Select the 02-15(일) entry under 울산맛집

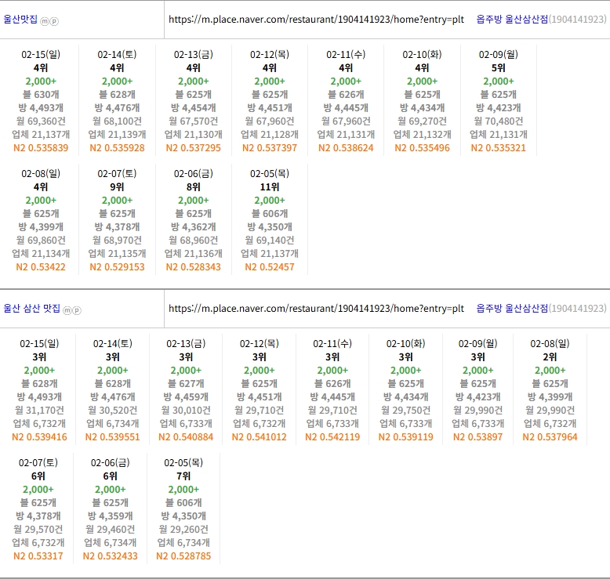click(41, 54)
